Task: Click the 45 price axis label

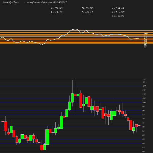Action: (144, 147)
